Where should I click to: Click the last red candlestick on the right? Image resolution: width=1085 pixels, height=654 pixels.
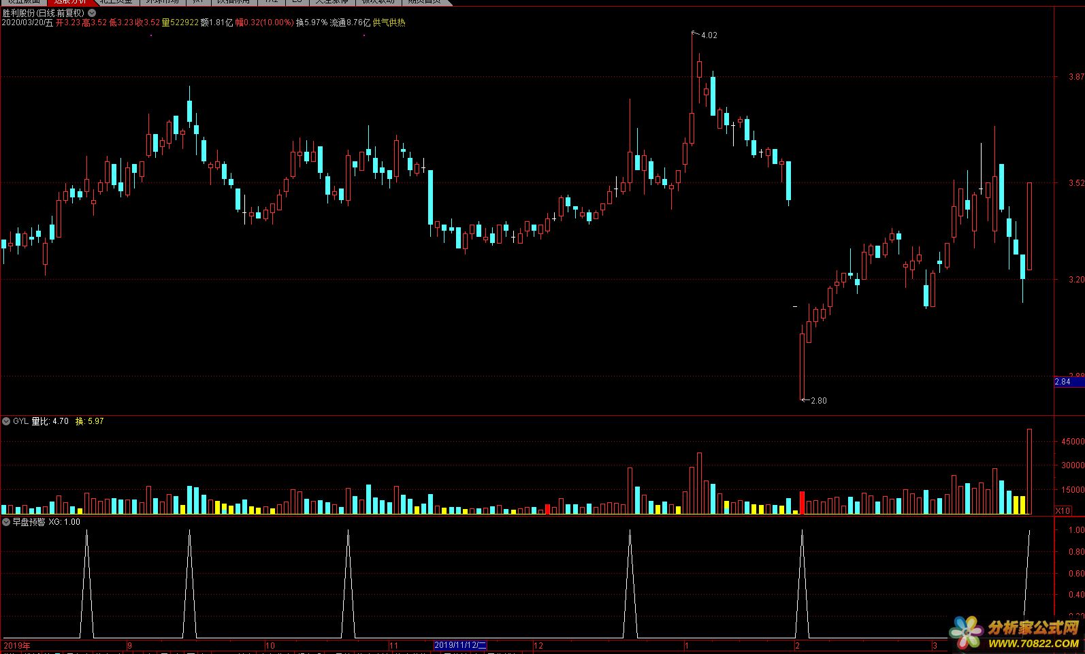coord(1029,226)
